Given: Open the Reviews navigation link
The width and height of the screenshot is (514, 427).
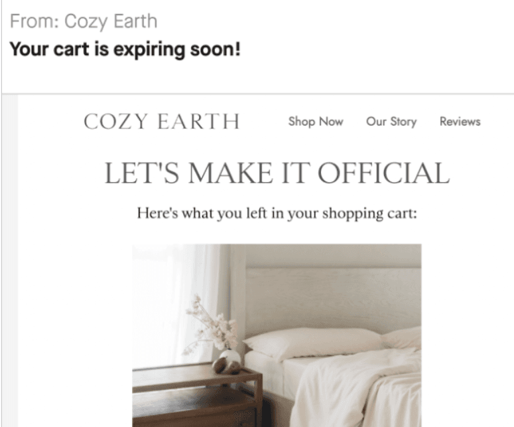Looking at the screenshot, I should 460,122.
